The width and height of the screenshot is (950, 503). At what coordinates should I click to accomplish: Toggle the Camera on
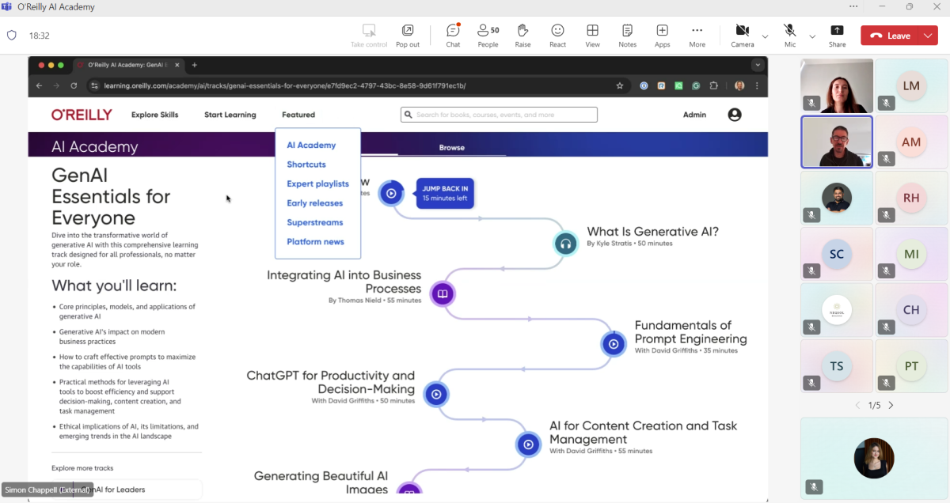(x=742, y=35)
